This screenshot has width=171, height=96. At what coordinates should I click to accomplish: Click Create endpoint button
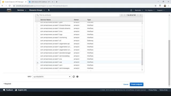[x=137, y=84]
